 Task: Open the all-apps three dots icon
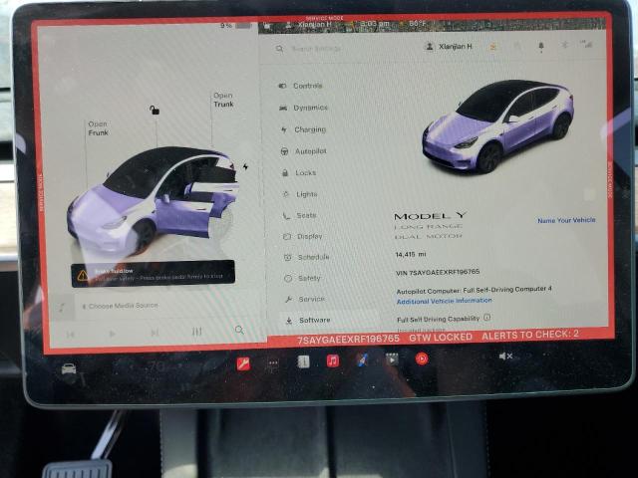[273, 362]
